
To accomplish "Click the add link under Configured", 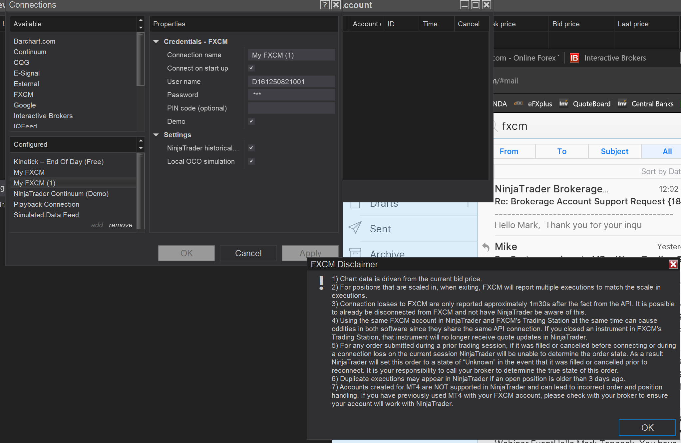I will (x=97, y=225).
